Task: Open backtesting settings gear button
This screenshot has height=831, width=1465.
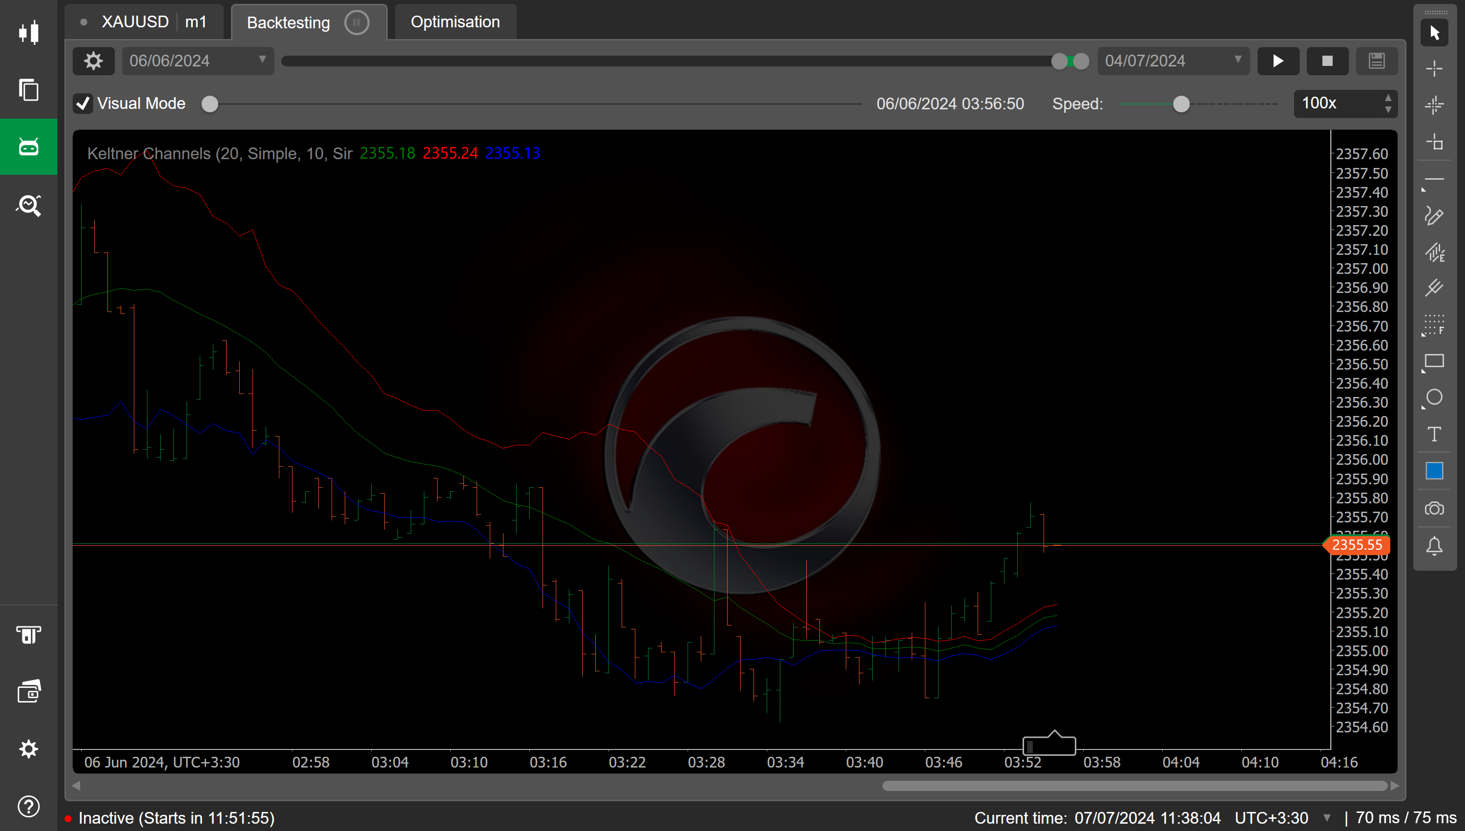Action: coord(94,61)
